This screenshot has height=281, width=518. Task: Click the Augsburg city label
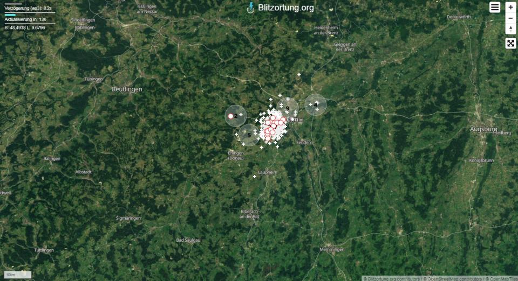[x=483, y=129]
